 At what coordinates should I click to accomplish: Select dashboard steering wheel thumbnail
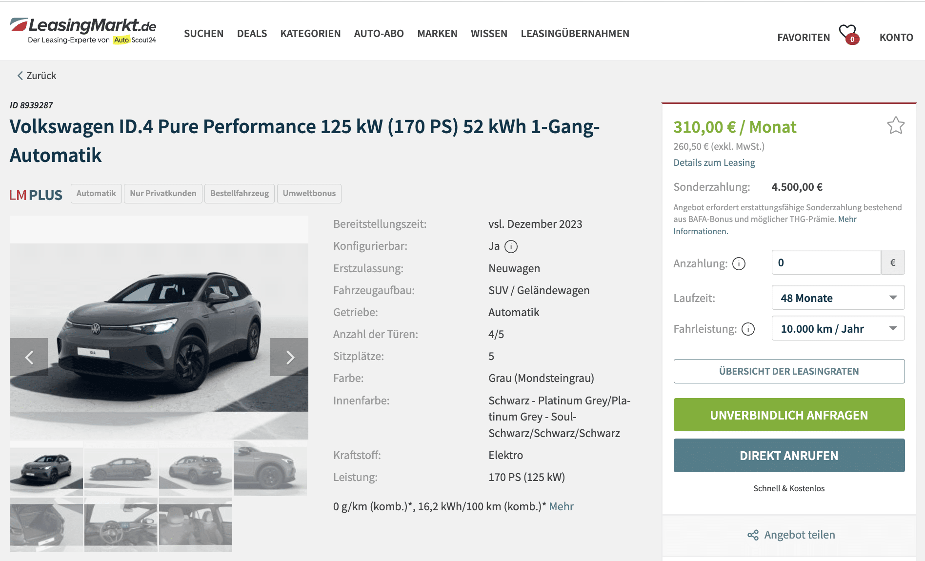(x=121, y=525)
